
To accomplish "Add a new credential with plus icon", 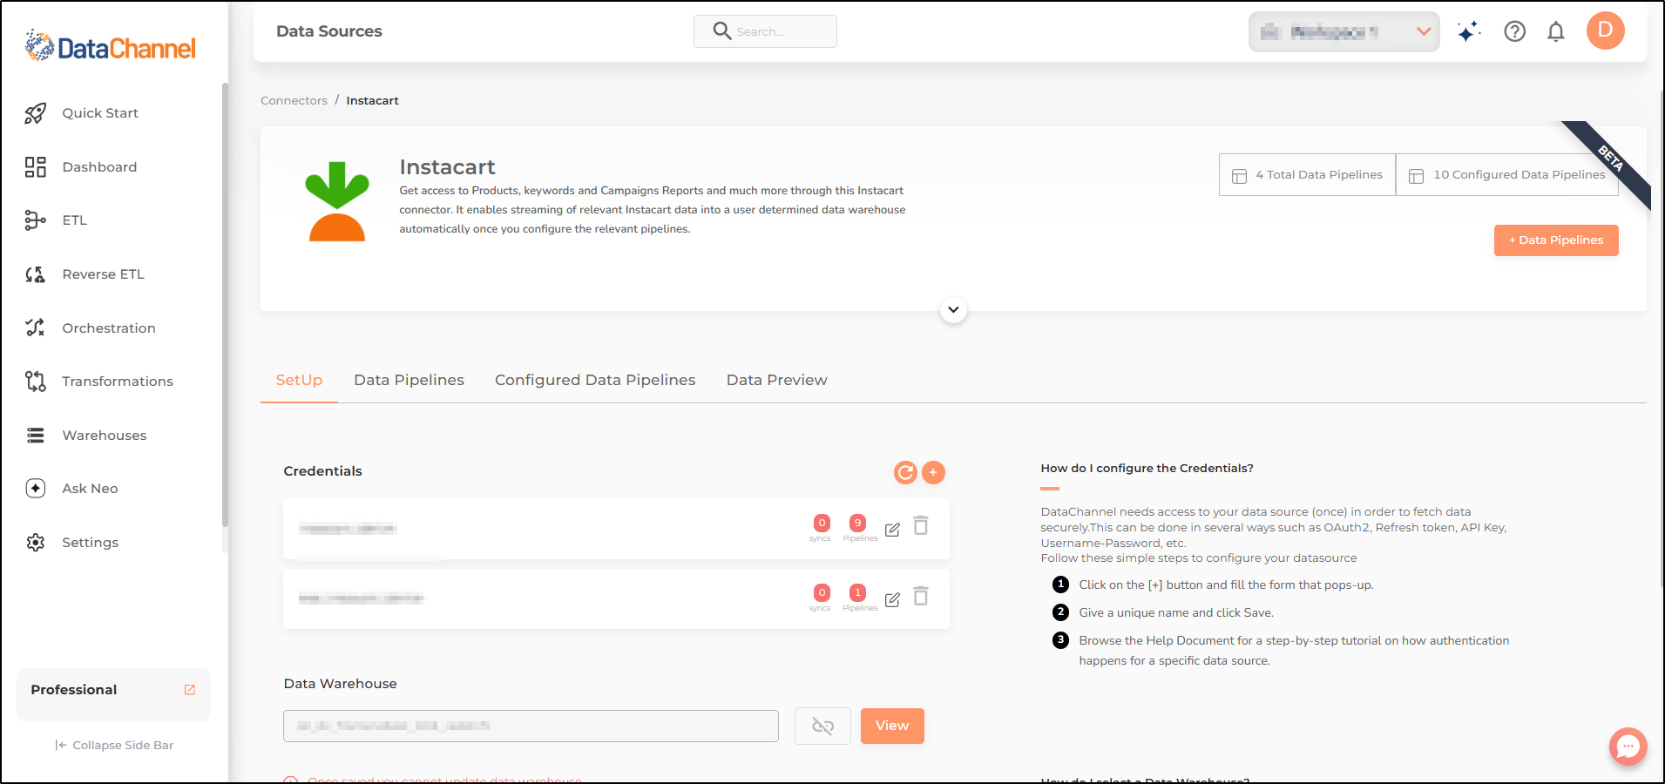I will tap(933, 472).
